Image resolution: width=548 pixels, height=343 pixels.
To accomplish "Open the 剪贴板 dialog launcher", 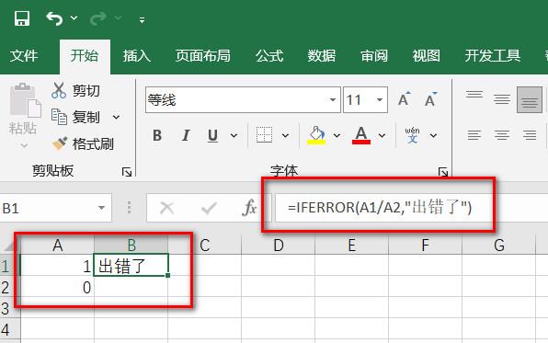I will [x=127, y=172].
